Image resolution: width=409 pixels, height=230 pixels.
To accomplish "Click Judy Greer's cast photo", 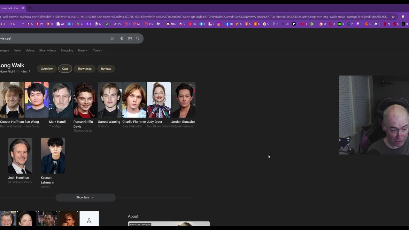I will (159, 100).
